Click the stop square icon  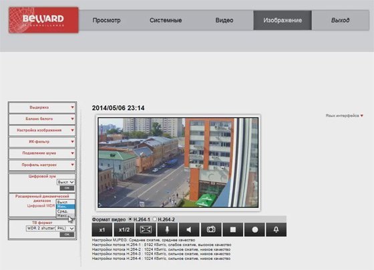point(233,229)
